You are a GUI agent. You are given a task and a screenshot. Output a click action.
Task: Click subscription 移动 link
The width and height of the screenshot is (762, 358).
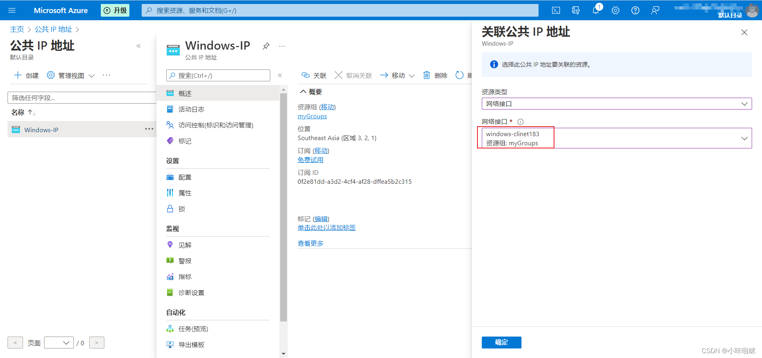pyautogui.click(x=321, y=150)
